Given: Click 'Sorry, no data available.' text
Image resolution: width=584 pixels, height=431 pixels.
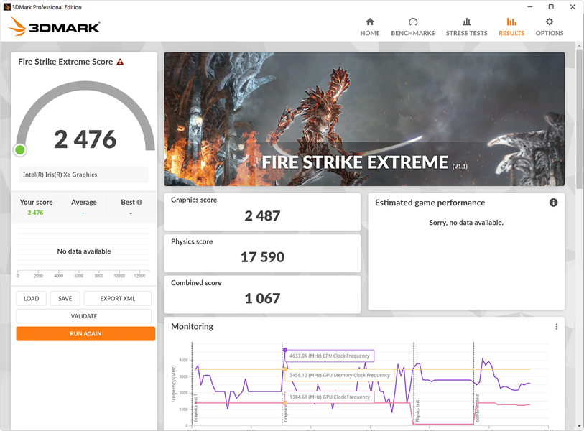Looking at the screenshot, I should tap(466, 223).
